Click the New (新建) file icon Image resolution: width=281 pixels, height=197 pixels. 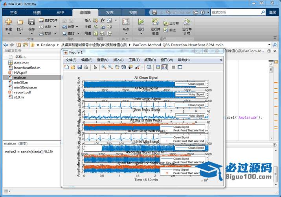[8, 22]
